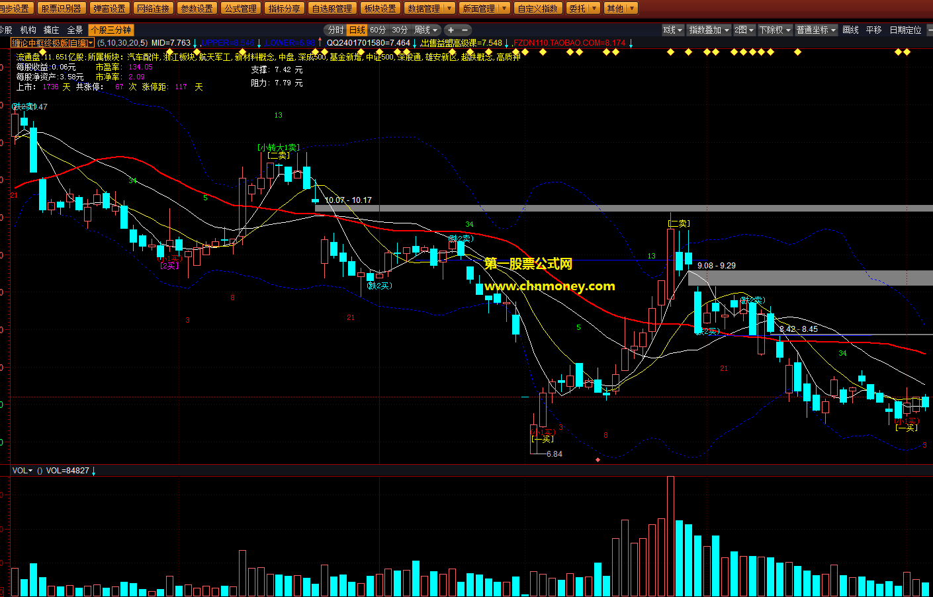
Task: Click the 涨停距: 117 天 text
Action: pos(172,87)
